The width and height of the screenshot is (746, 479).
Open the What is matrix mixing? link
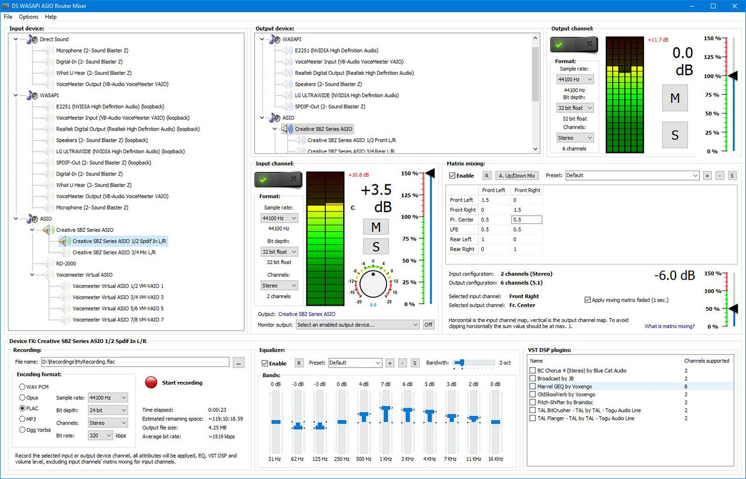click(669, 326)
